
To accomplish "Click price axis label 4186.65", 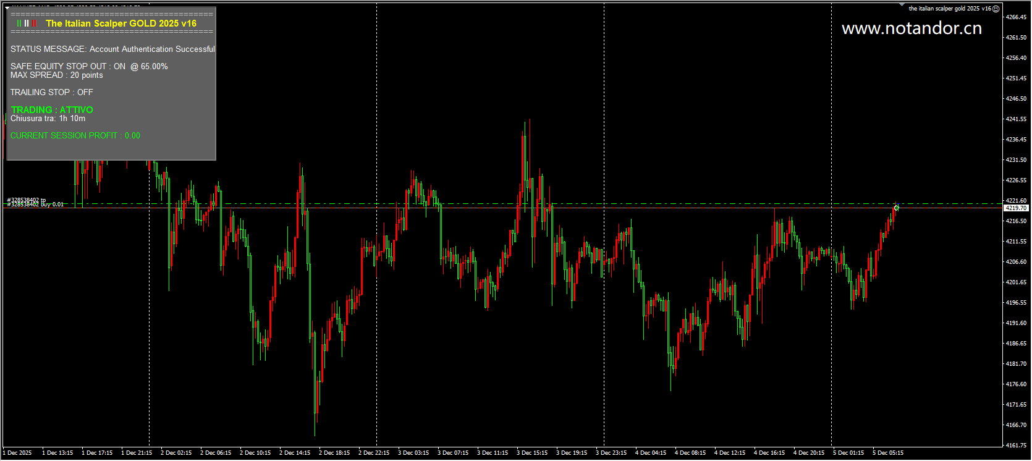I will tap(1016, 344).
